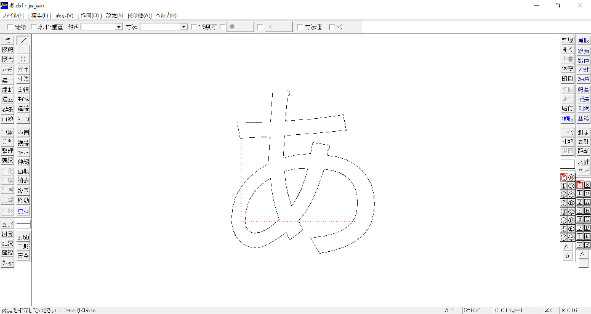Open the 座標 coordinate file tool
The image size is (591, 314).
[x=7, y=252]
